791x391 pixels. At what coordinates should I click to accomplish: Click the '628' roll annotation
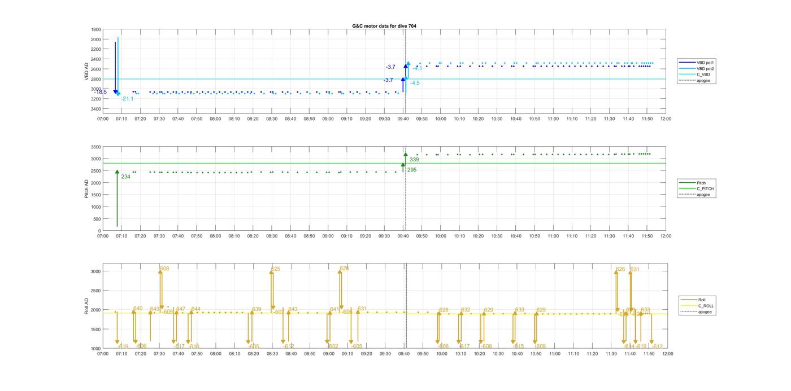pyautogui.click(x=444, y=310)
